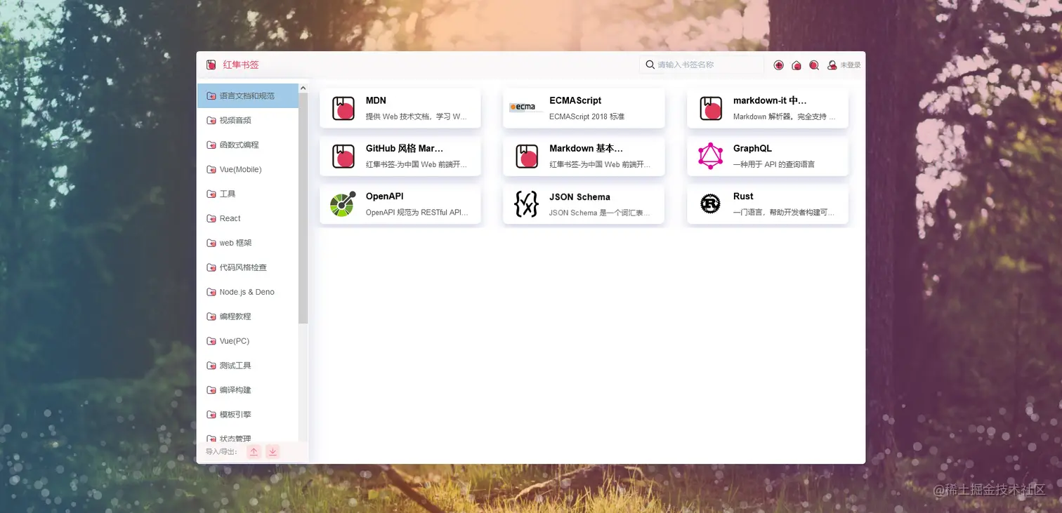Click the OpenAPI green logo icon

[343, 204]
